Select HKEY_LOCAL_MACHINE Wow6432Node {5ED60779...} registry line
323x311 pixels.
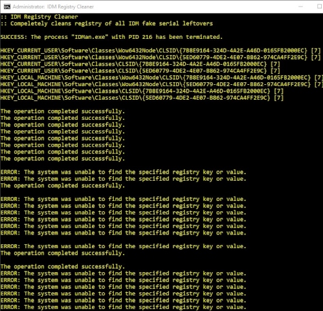point(162,84)
